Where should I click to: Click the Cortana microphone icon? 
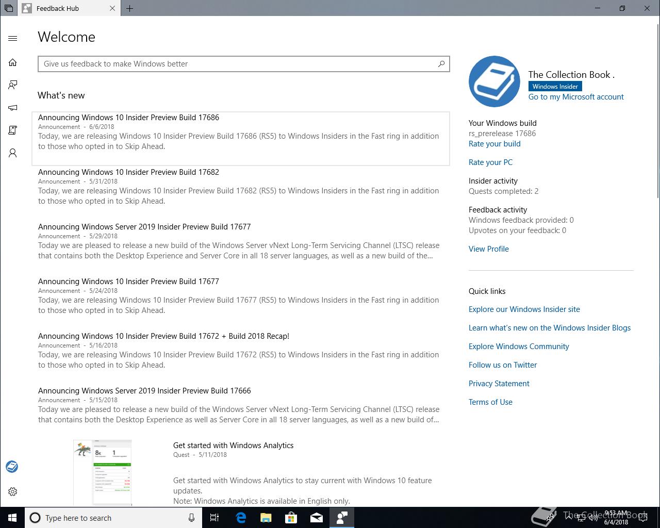(191, 518)
